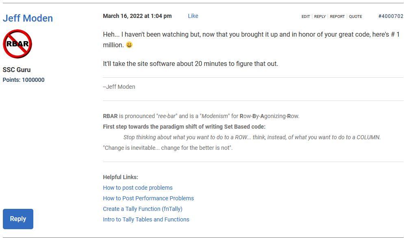This screenshot has width=404, height=241.
Task: Click the small REPLY action at top right
Action: click(320, 17)
